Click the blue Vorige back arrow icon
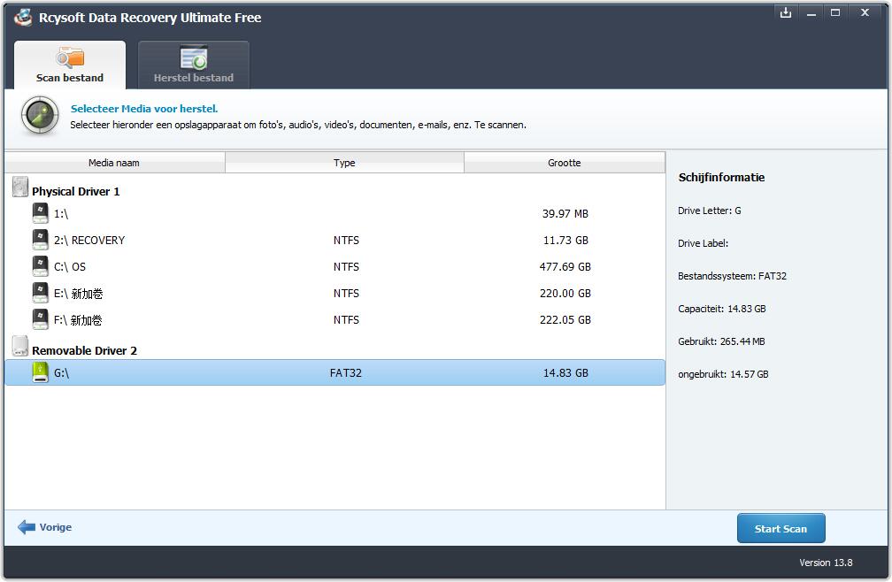This screenshot has width=892, height=582. pyautogui.click(x=27, y=527)
